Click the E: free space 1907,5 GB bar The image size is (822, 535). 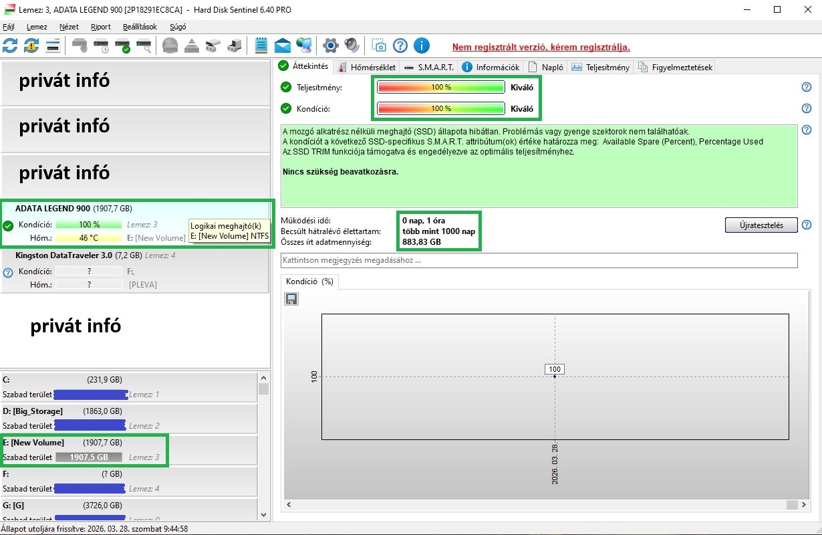(x=88, y=457)
